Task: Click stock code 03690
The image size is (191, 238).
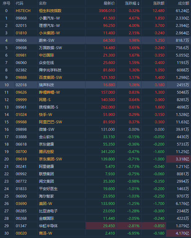Action: pyautogui.click(x=21, y=204)
